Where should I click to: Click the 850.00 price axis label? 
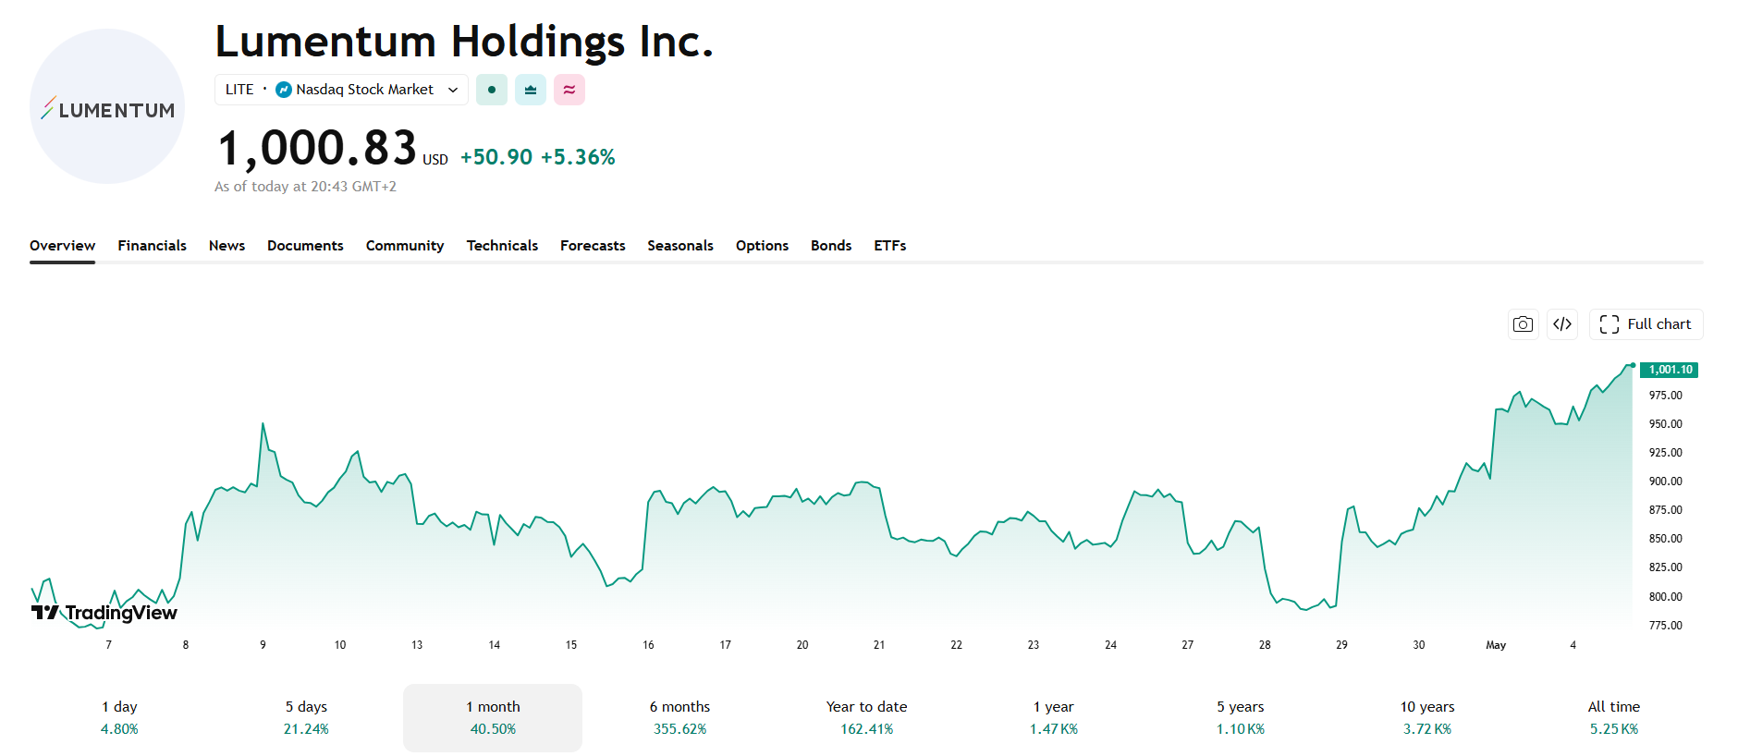point(1666,539)
